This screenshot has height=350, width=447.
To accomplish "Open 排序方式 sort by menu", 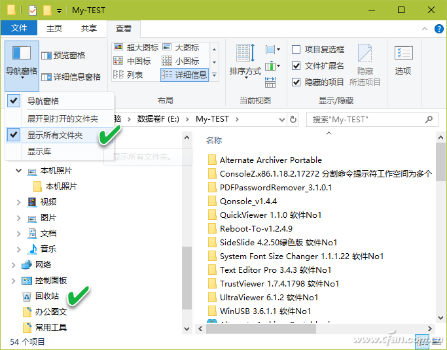I will click(245, 61).
